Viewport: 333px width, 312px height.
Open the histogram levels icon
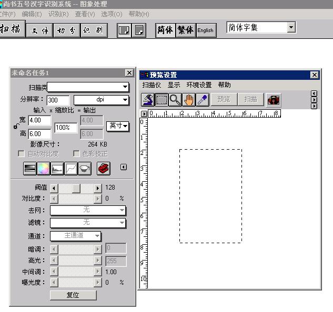click(x=57, y=168)
